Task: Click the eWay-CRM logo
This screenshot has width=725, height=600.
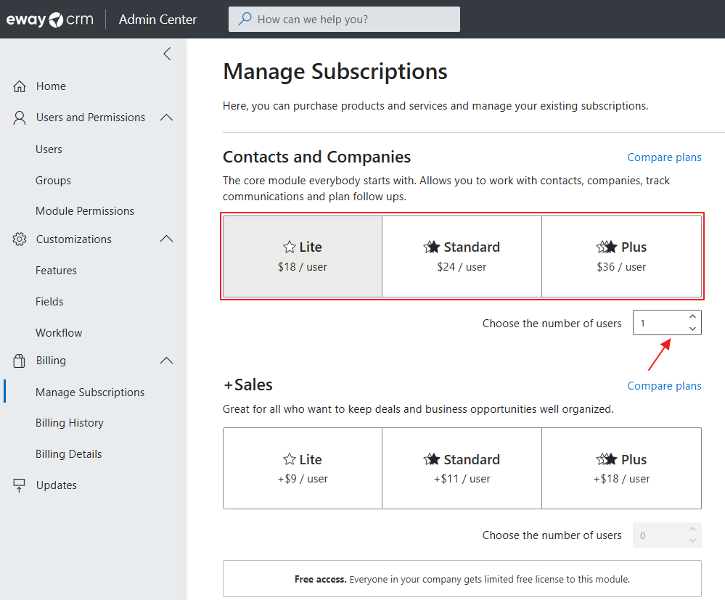Action: point(50,20)
